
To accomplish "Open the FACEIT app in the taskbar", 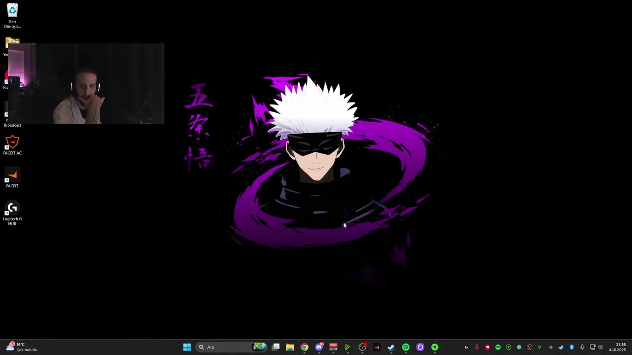I will 377,347.
